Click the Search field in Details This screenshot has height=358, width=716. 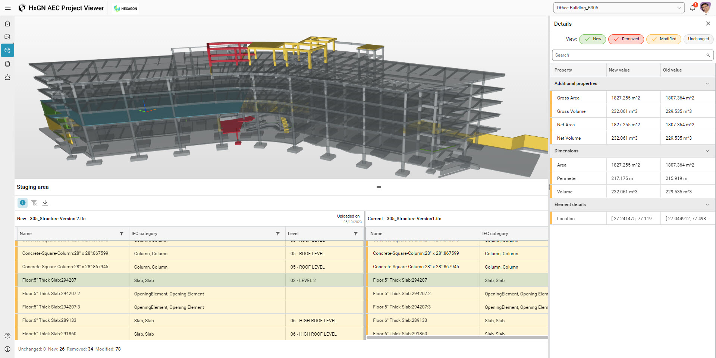coord(628,55)
